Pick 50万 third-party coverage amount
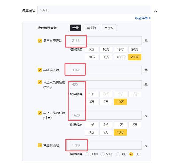The height and width of the screenshot is (167, 171). click(x=106, y=57)
